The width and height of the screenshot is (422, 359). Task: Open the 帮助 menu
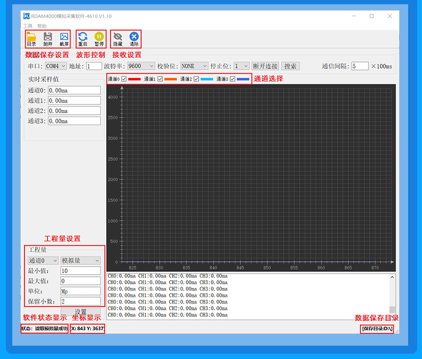coord(42,26)
